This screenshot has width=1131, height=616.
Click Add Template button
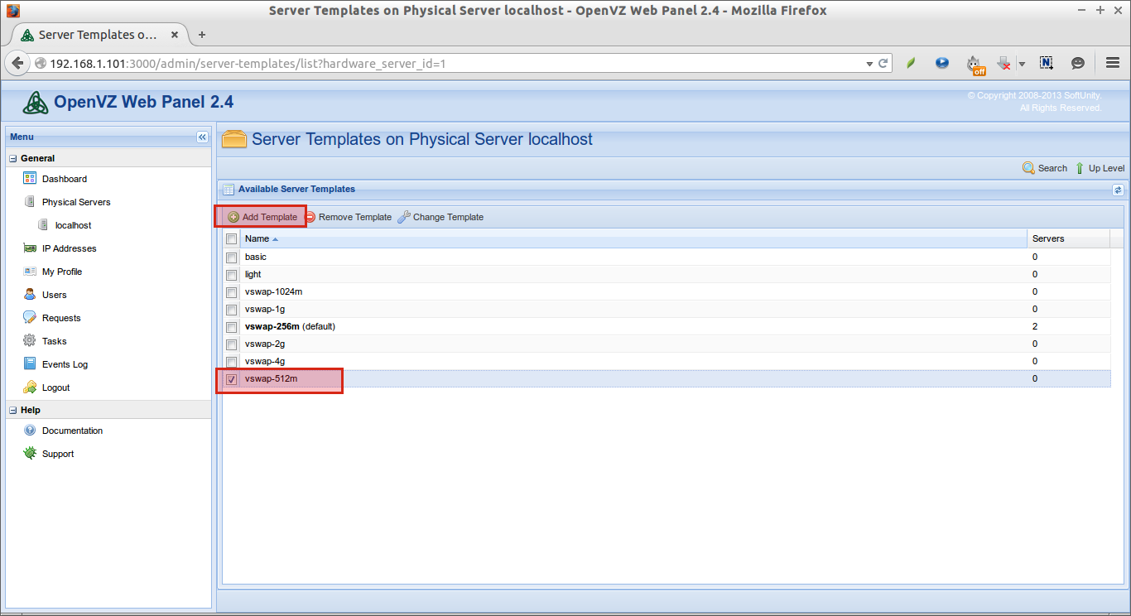point(262,217)
